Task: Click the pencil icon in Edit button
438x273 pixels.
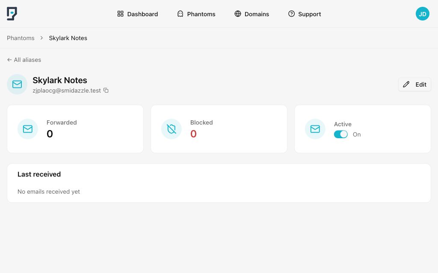Action: tap(406, 84)
